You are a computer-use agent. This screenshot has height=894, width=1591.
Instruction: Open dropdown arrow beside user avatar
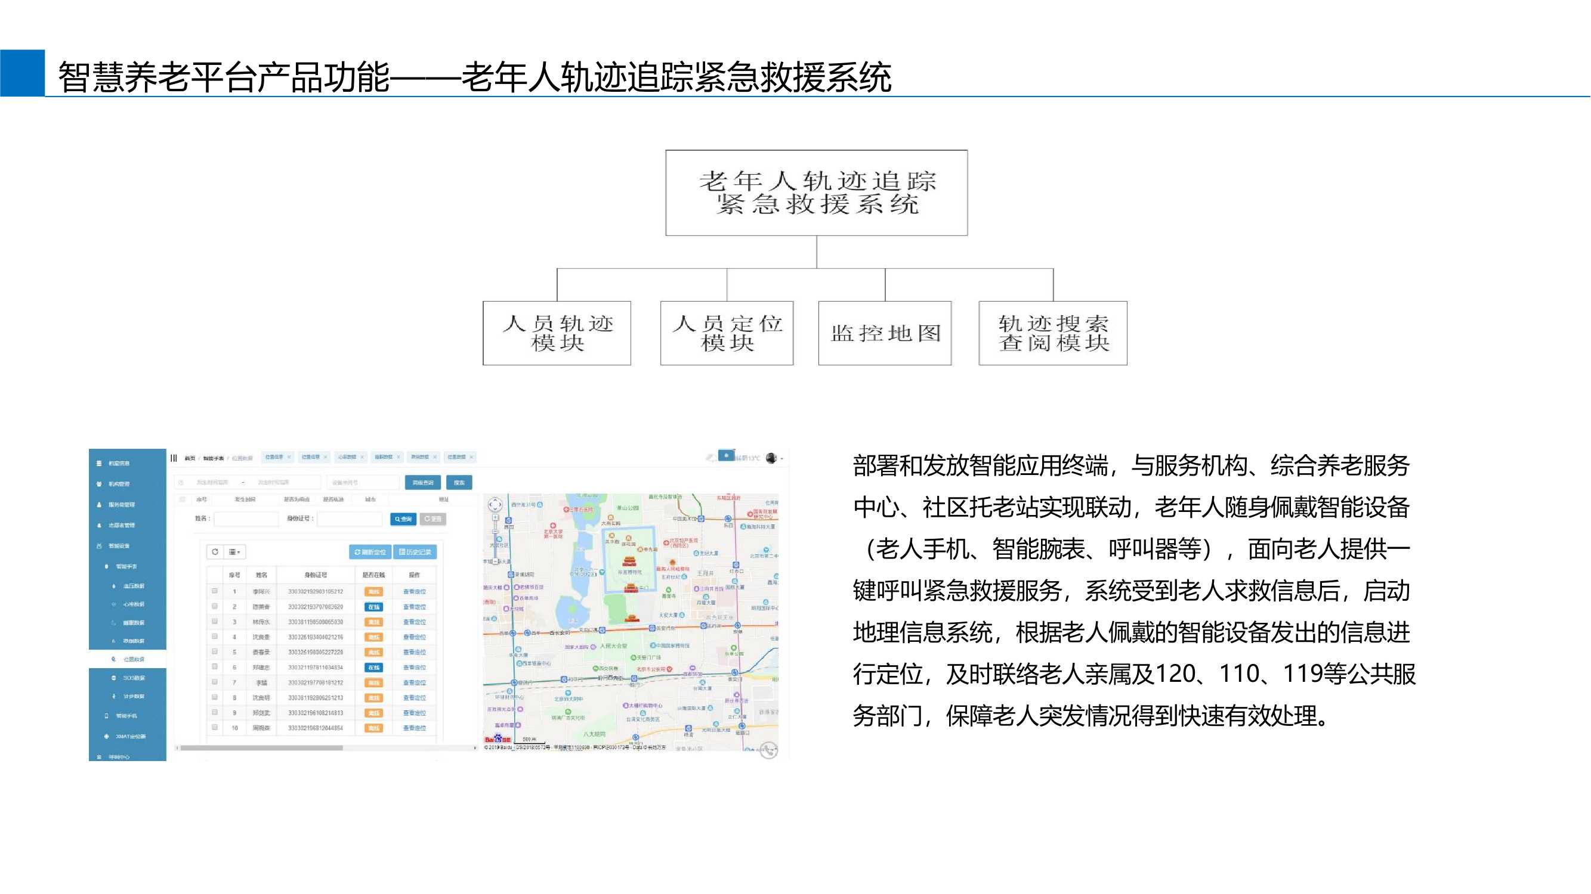[782, 458]
